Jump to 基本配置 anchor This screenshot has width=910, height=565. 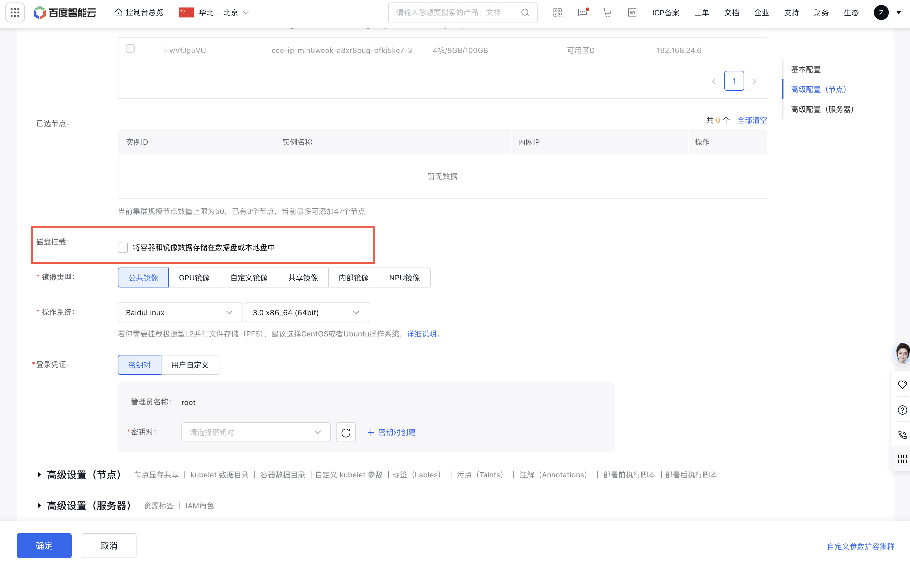point(806,70)
